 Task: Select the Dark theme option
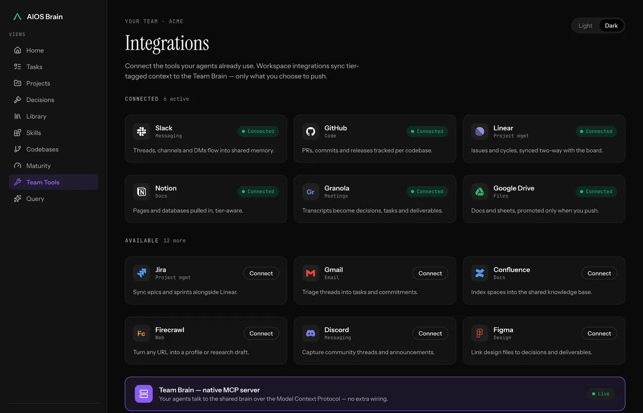tap(611, 26)
